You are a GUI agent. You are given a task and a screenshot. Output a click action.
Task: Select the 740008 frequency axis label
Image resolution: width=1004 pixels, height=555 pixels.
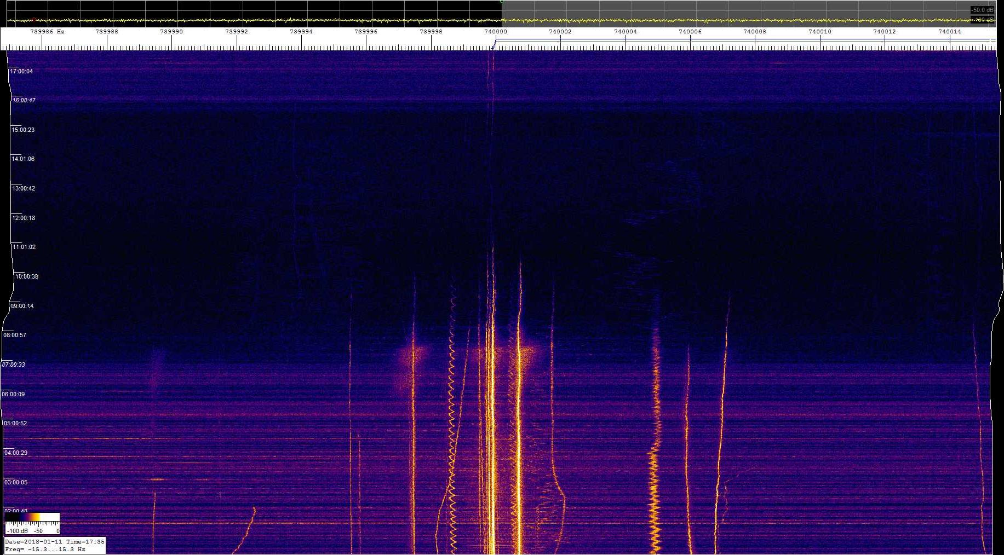pyautogui.click(x=755, y=32)
